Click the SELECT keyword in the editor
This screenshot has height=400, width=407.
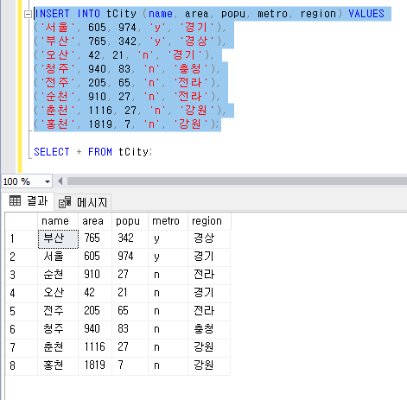(52, 152)
